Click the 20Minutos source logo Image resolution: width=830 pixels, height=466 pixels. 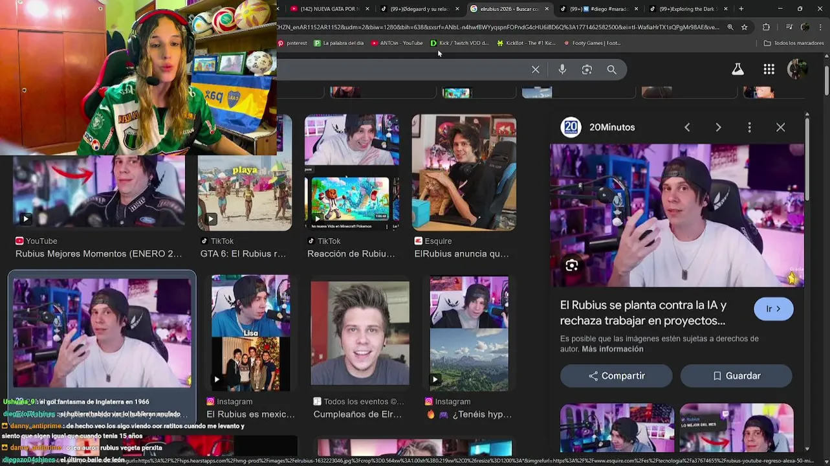click(x=571, y=128)
